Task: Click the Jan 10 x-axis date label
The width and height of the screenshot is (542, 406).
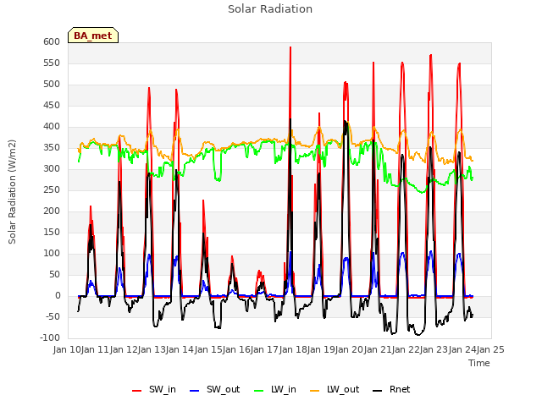Action: tap(67, 350)
